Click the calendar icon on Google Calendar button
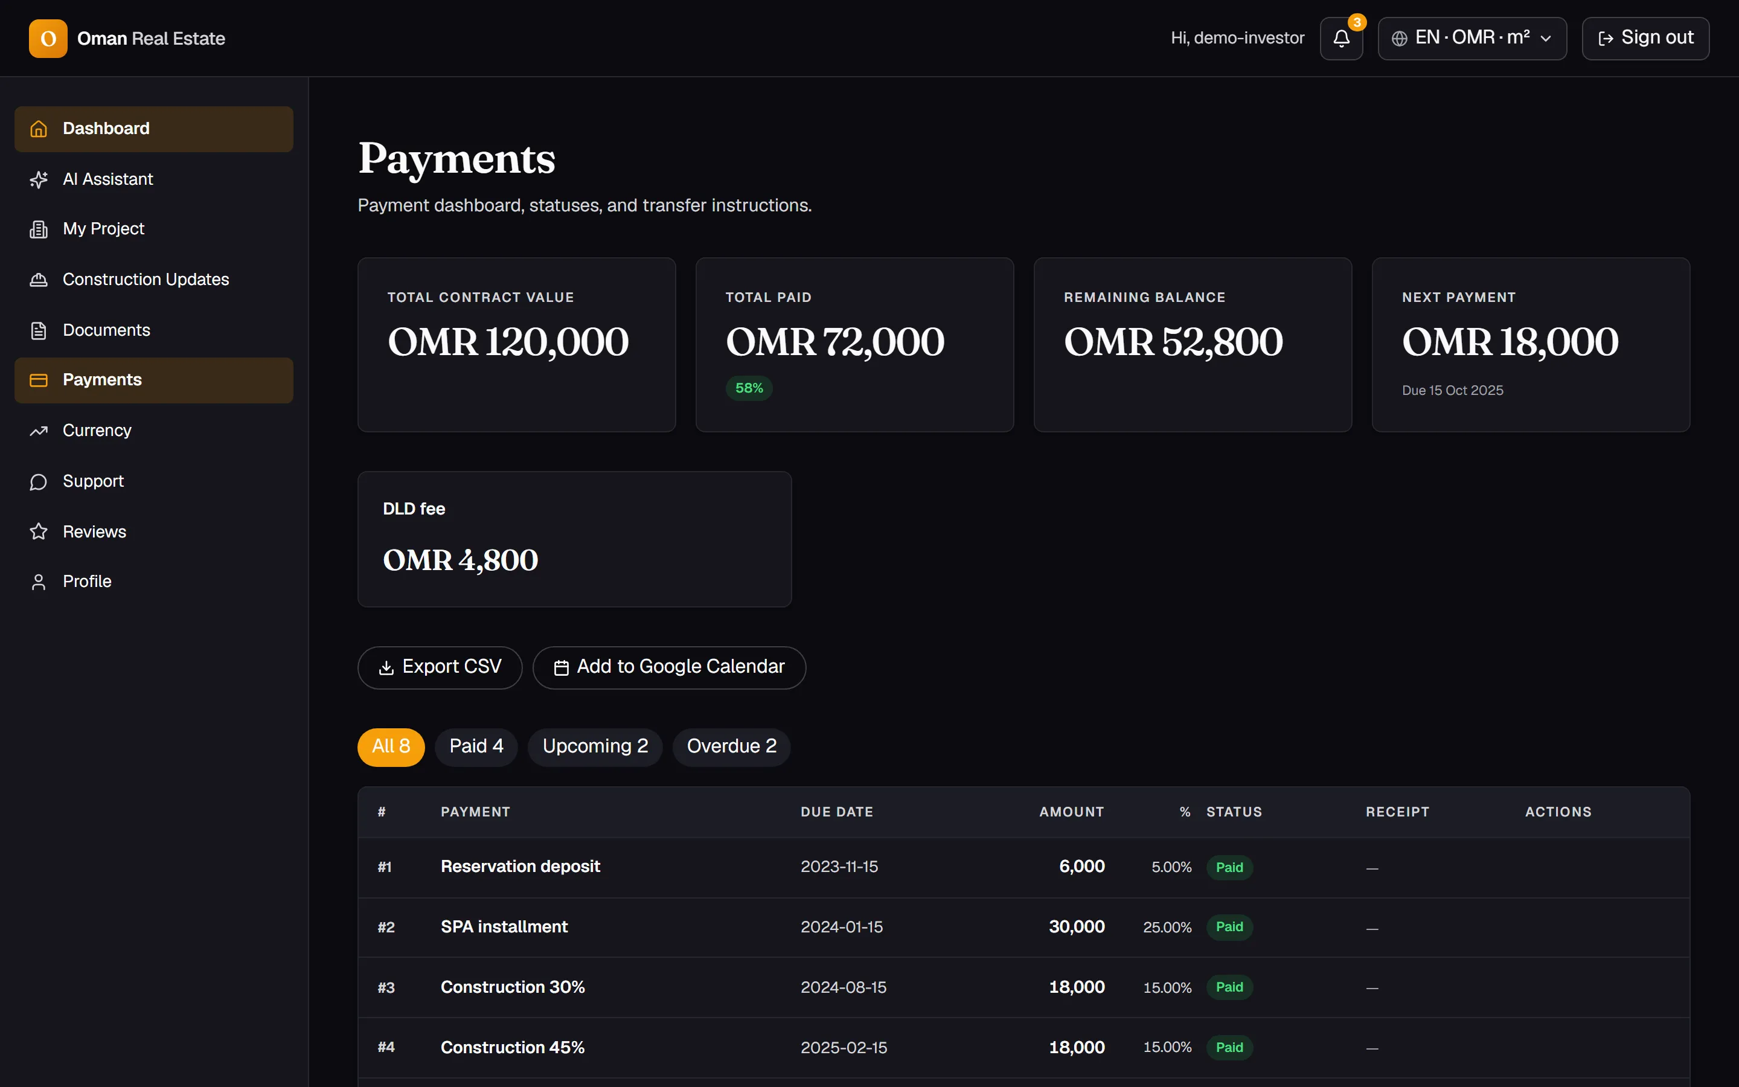Image resolution: width=1739 pixels, height=1087 pixels. (561, 668)
